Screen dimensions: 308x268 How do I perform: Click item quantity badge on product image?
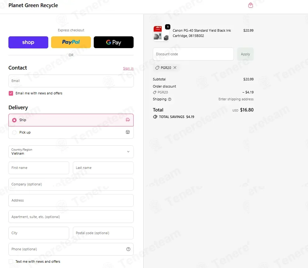click(168, 27)
